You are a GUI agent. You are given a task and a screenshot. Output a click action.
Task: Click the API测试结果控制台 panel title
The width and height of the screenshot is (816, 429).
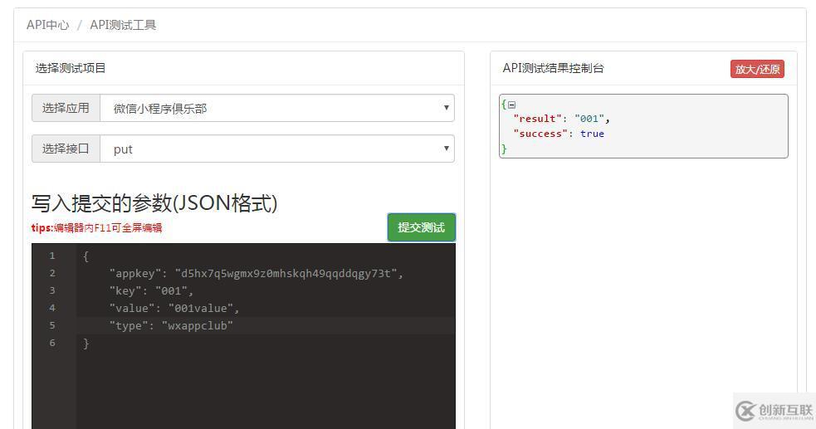click(553, 68)
